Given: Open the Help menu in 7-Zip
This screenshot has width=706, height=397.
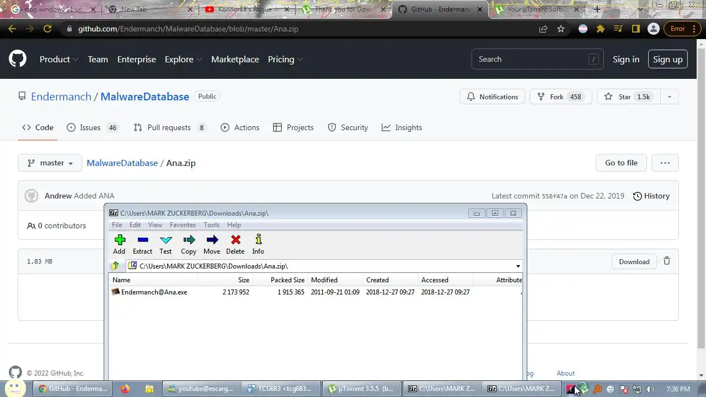Looking at the screenshot, I should tap(234, 224).
